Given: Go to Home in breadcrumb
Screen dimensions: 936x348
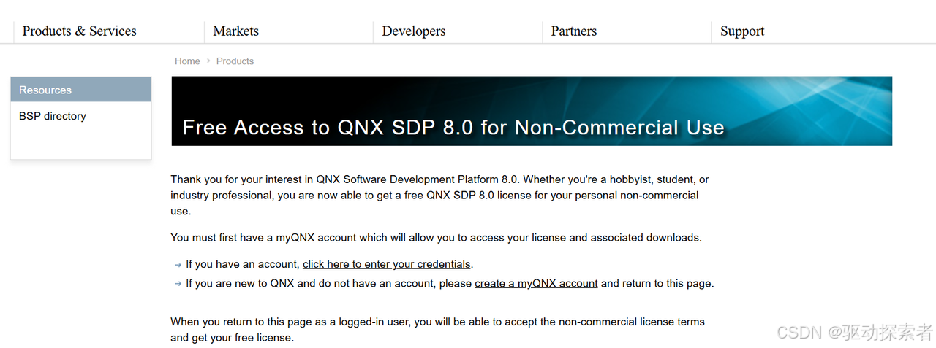Looking at the screenshot, I should 187,61.
